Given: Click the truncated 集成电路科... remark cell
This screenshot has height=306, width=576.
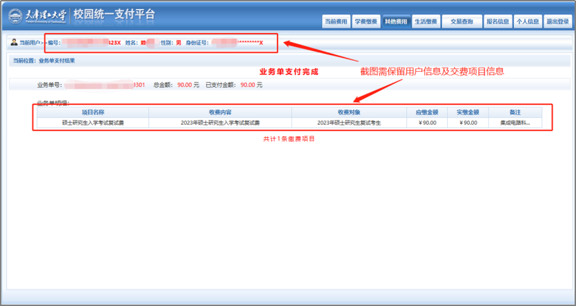Looking at the screenshot, I should [x=515, y=123].
